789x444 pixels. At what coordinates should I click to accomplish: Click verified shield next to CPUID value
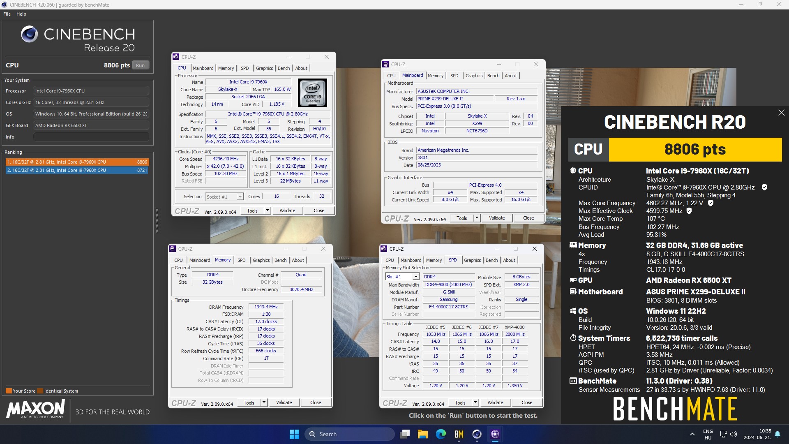pos(764,187)
